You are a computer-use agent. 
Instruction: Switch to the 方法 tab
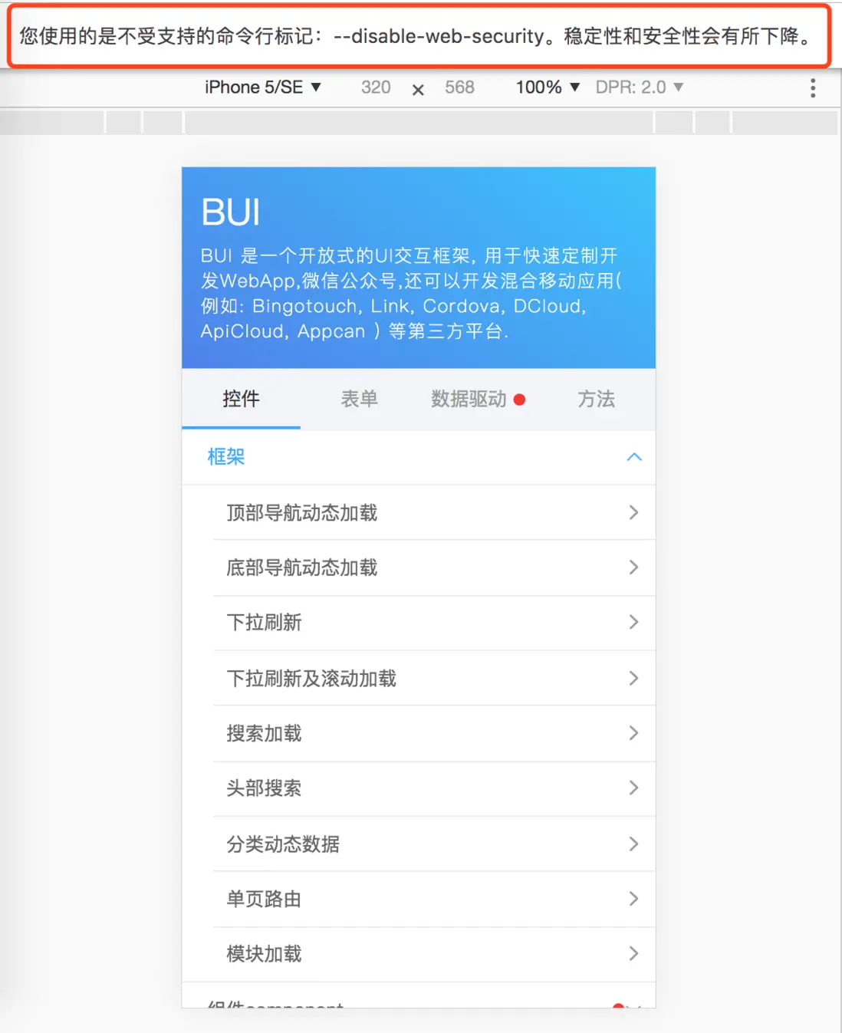click(596, 399)
